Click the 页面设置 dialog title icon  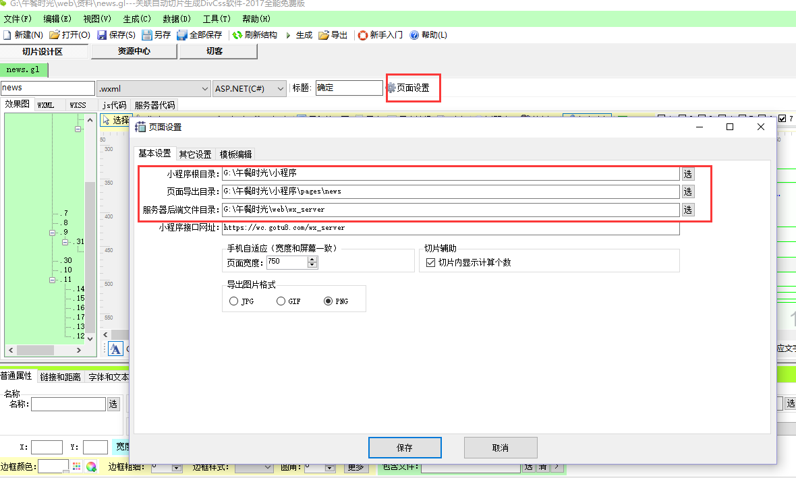coord(140,127)
